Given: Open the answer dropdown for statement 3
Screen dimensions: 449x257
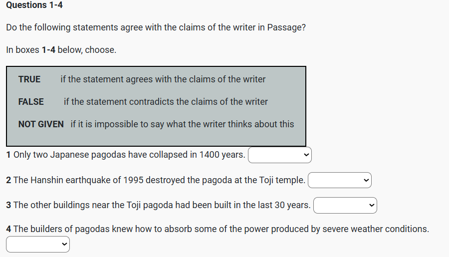Looking at the screenshot, I should pos(345,205).
